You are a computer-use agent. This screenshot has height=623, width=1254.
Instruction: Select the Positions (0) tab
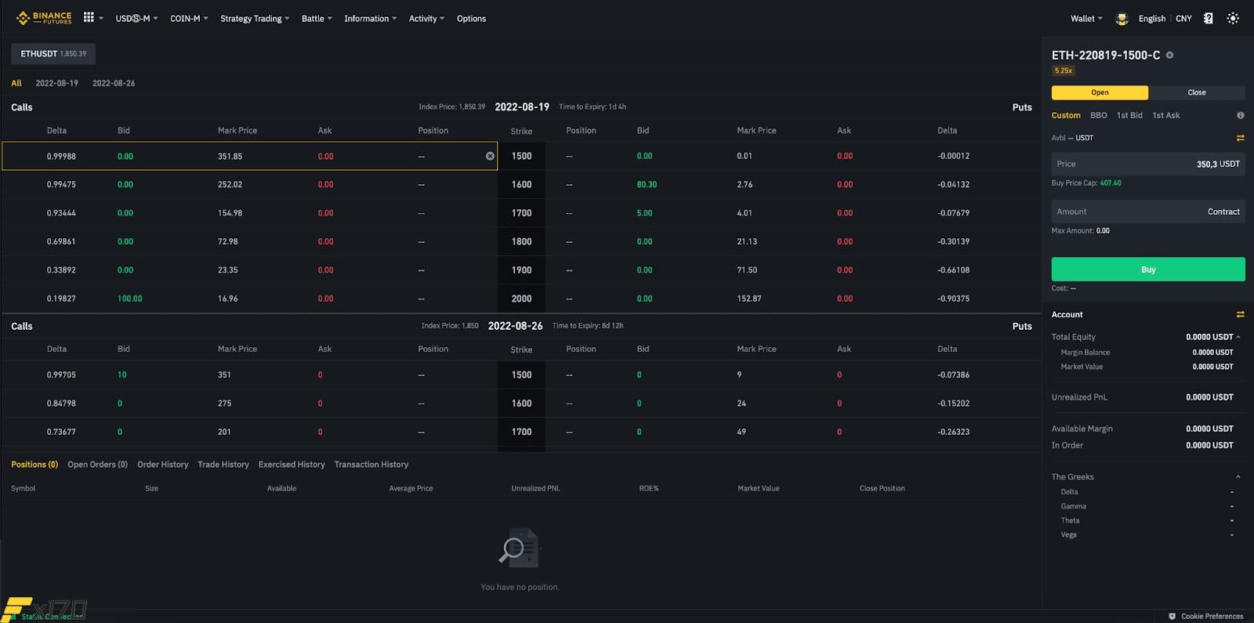pyautogui.click(x=34, y=465)
